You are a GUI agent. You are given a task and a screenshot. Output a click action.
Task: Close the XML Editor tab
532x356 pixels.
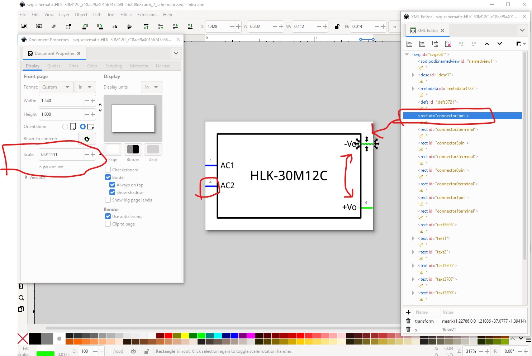[442, 30]
